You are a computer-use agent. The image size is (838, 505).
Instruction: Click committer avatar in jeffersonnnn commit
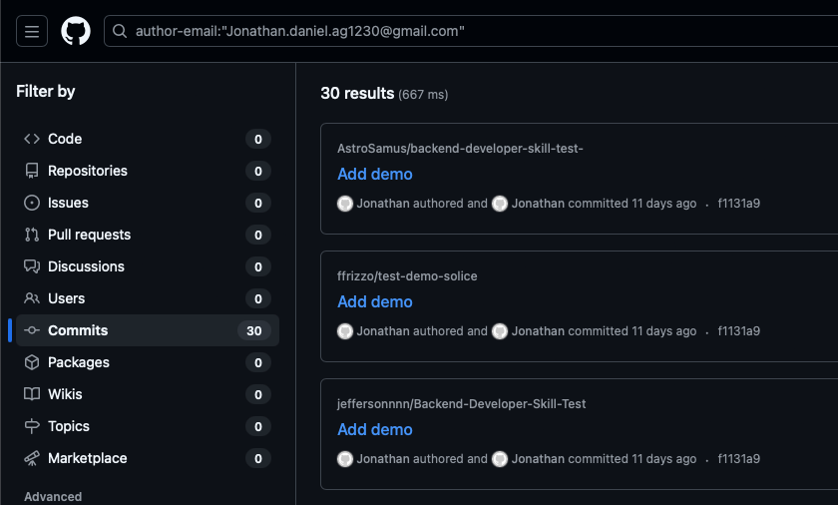coord(500,459)
